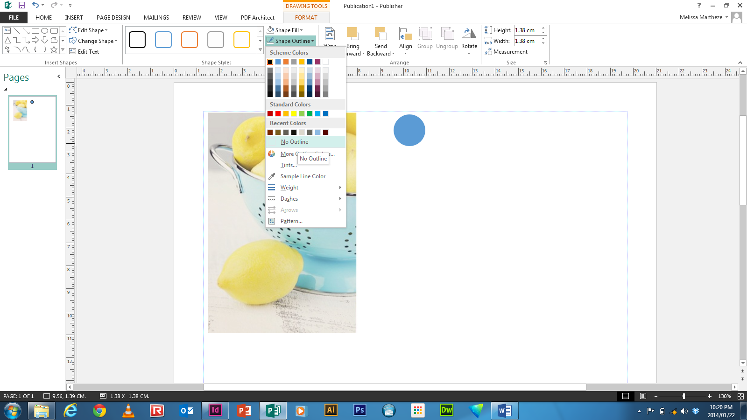Open Photoshop from the taskbar
Image resolution: width=747 pixels, height=420 pixels.
359,411
